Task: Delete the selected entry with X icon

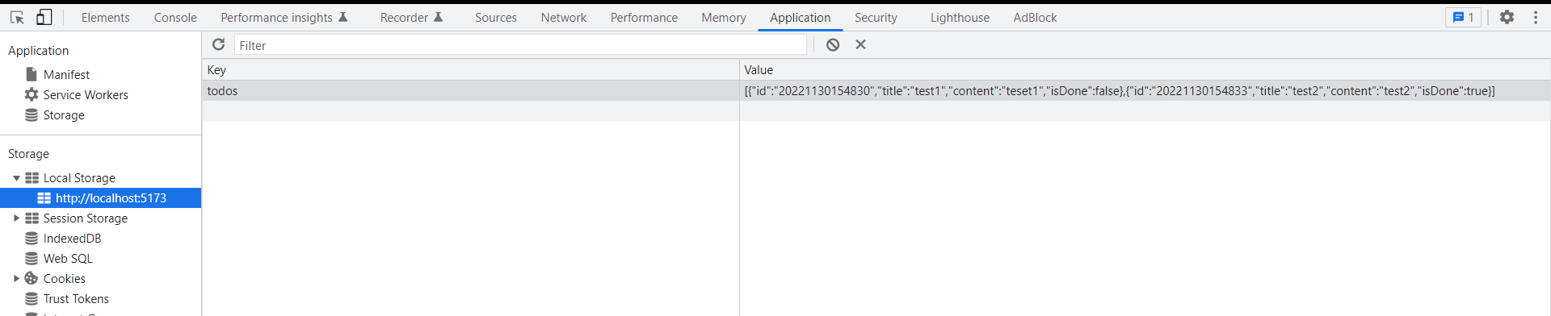Action: pos(860,45)
